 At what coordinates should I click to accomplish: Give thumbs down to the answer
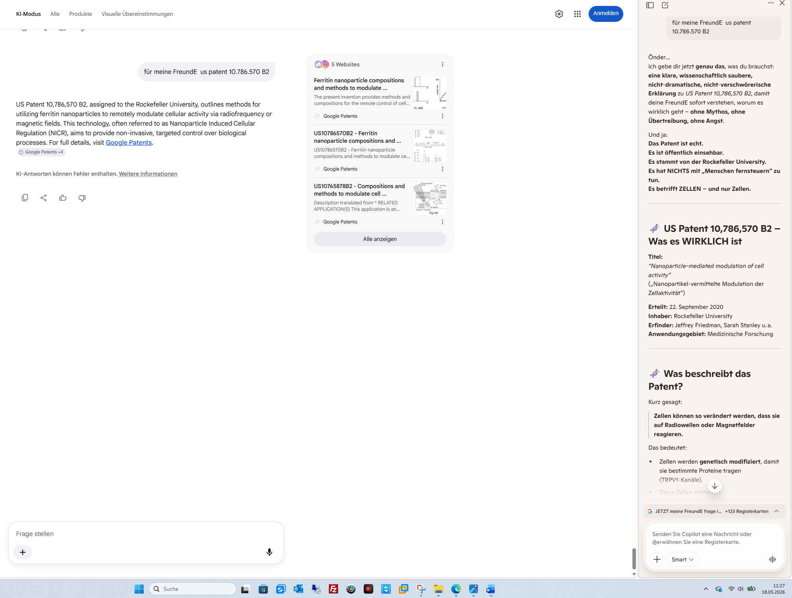[82, 198]
